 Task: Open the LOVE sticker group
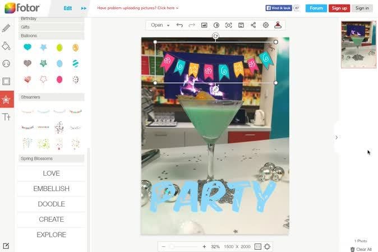tap(52, 173)
